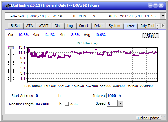The image size is (168, 122).
Task: Click in the Measure Length field
Action: (x=46, y=104)
